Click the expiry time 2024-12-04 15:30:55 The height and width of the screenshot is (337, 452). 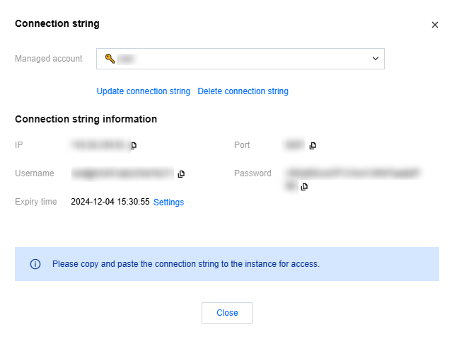[x=110, y=202]
